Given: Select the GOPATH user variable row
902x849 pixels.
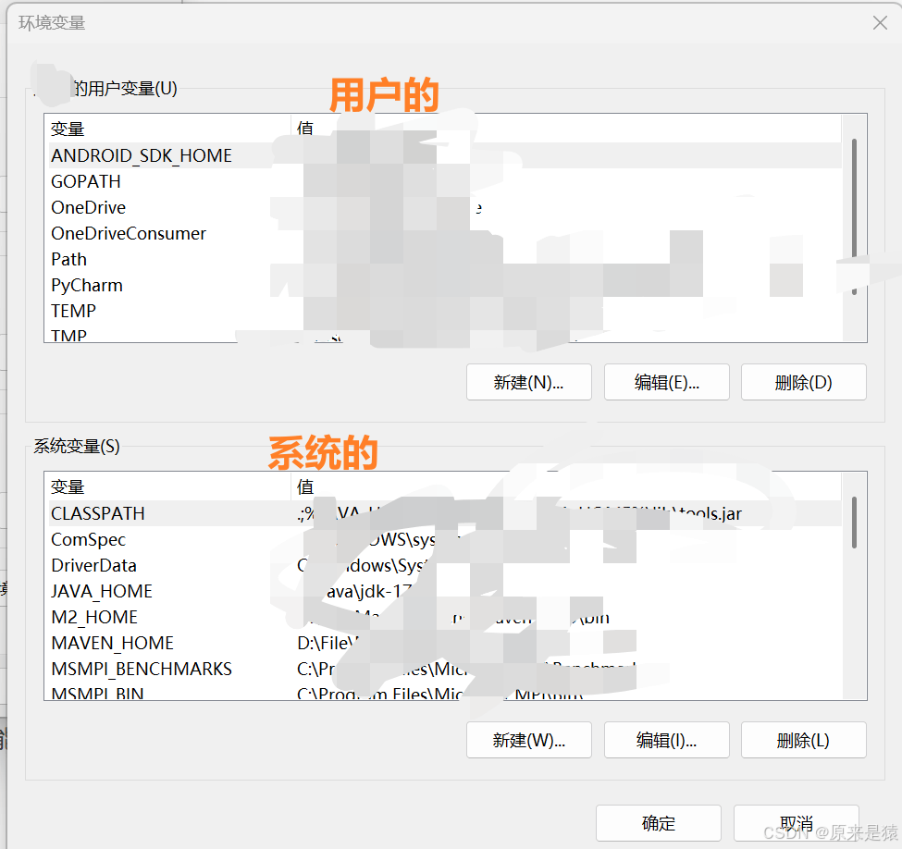Looking at the screenshot, I should tap(86, 181).
